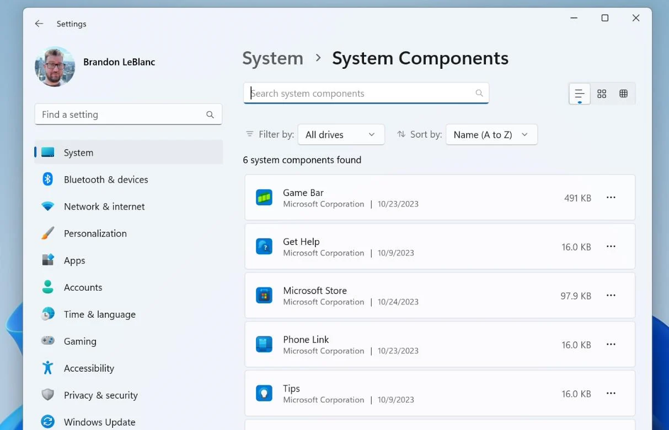The height and width of the screenshot is (430, 669).
Task: Click the Find a setting search box
Action: pos(129,115)
